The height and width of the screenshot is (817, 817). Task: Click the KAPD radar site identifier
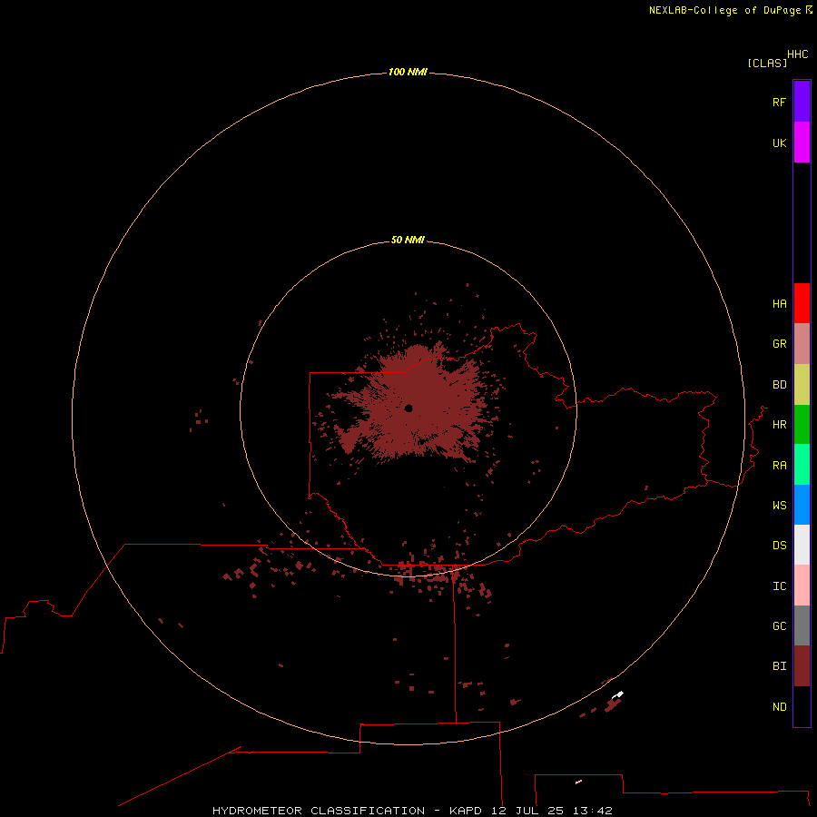[466, 811]
